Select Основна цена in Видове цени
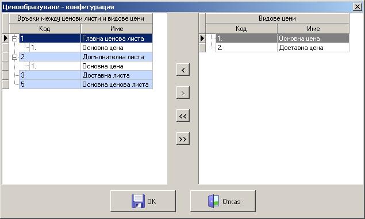365x219 pixels. (x=282, y=38)
